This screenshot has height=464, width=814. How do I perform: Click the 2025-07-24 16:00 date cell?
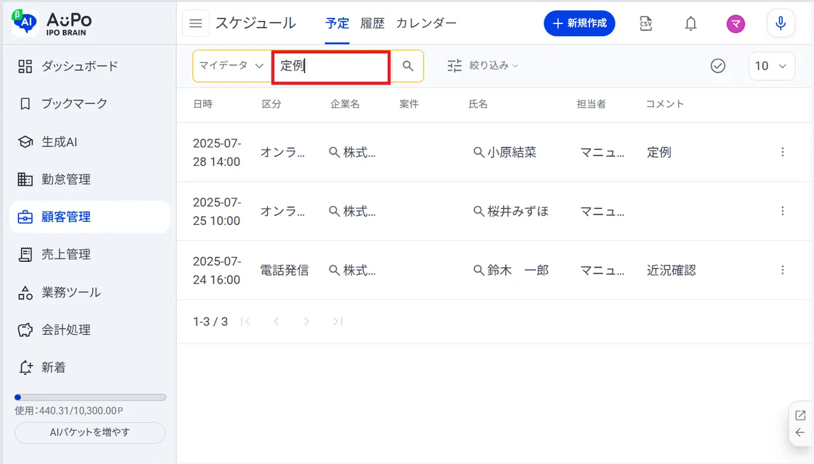(217, 271)
